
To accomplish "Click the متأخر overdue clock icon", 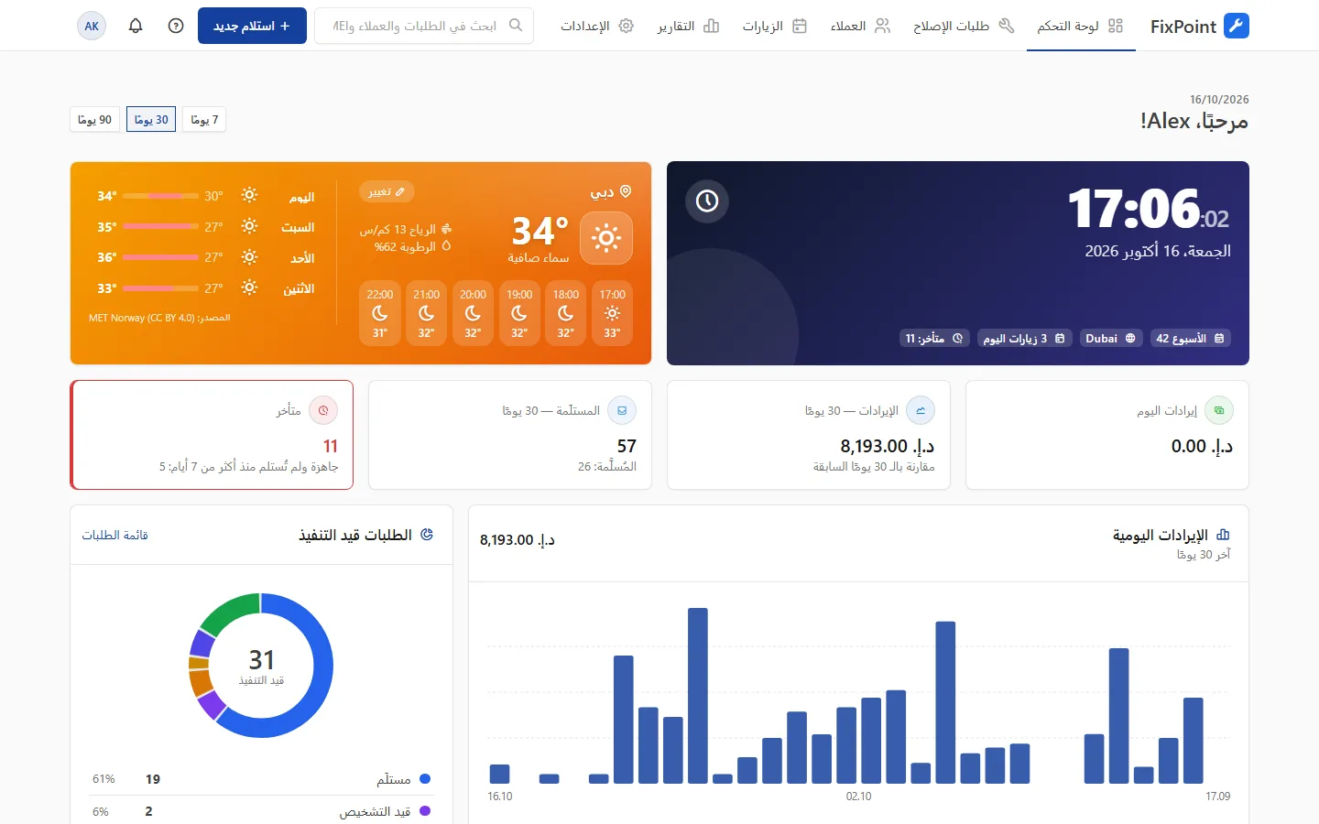I will click(323, 410).
